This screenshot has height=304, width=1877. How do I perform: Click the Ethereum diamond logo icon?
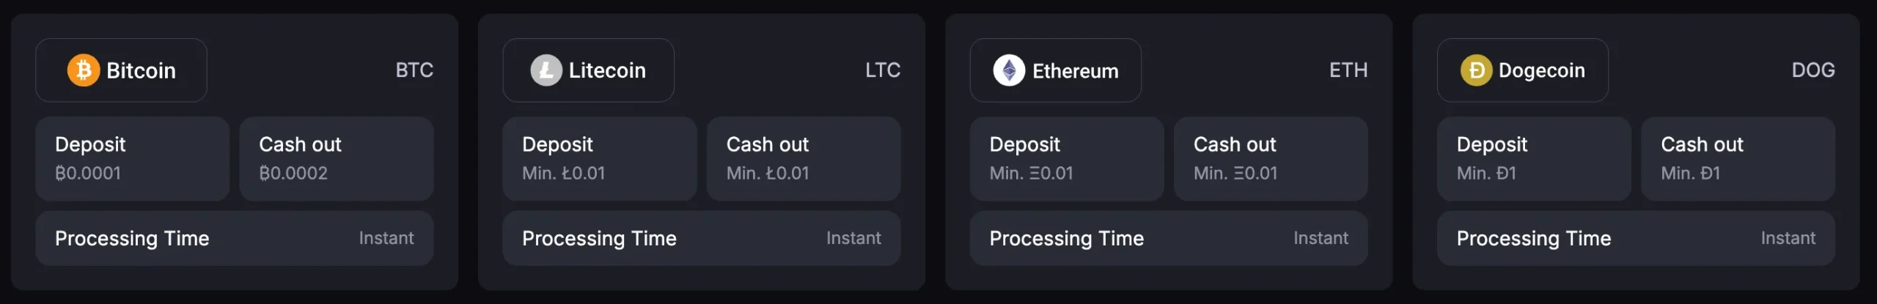point(1009,70)
